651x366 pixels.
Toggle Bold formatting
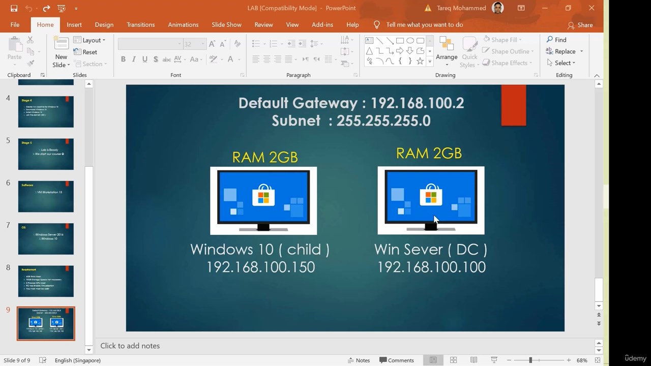pos(123,59)
